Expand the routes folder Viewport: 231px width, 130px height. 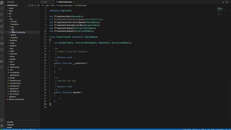[x=12, y=56]
